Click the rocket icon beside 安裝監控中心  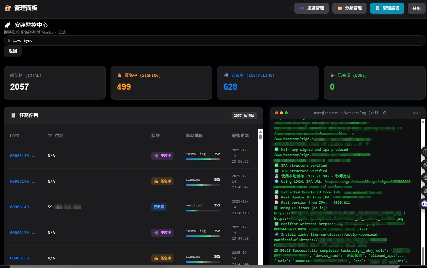(8, 25)
